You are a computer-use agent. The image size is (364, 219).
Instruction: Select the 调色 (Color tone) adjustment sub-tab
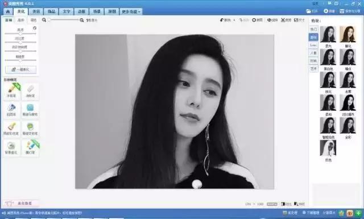(34, 20)
